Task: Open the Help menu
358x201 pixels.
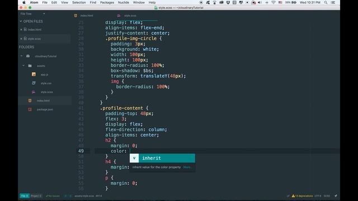Action: (x=152, y=2)
